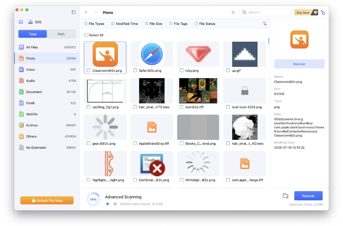343x226 pixels.
Task: Click the 555 drive icon
Action: [30, 22]
